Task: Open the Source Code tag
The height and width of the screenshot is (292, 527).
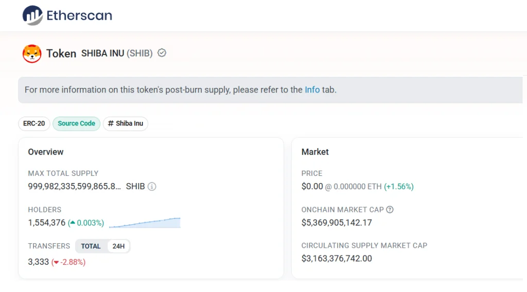Action: point(76,123)
